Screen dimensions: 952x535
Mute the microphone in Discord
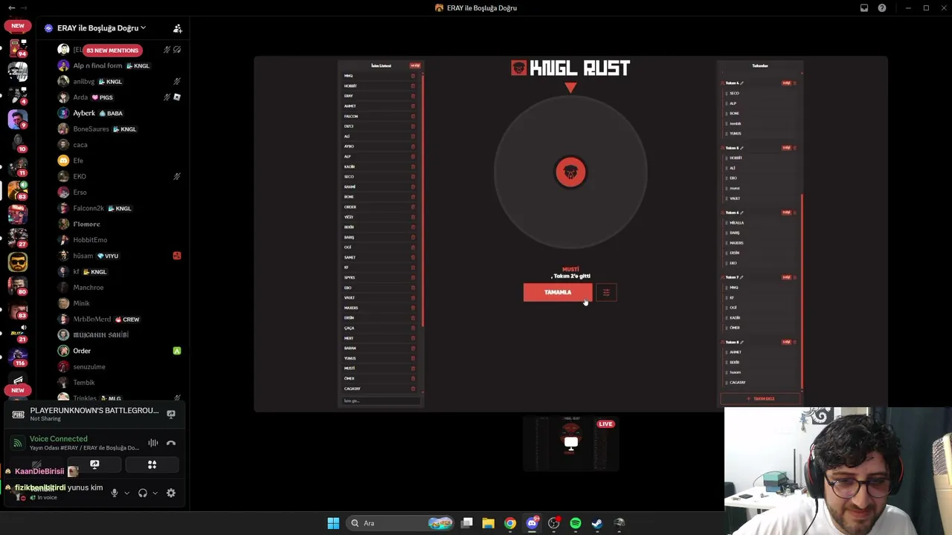114,493
